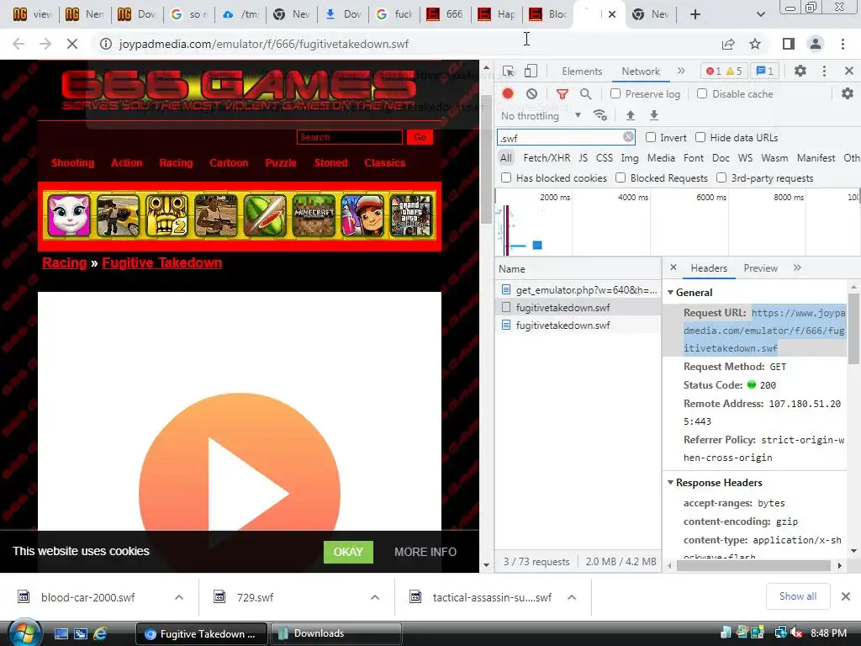
Task: Open the Headers tab
Action: click(x=709, y=268)
